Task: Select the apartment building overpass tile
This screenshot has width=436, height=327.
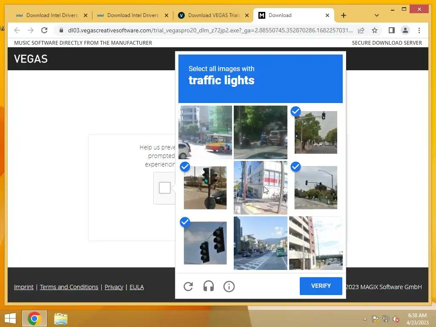Action: 316,243
